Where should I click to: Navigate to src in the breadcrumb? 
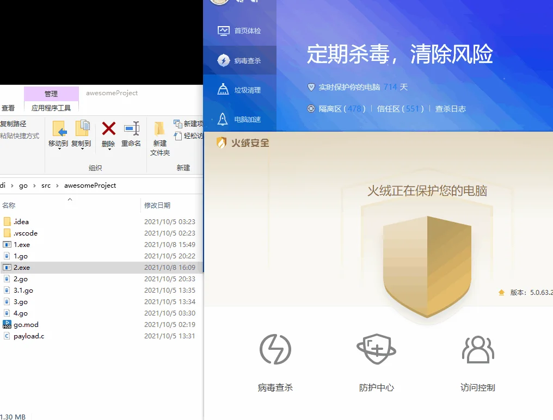46,186
